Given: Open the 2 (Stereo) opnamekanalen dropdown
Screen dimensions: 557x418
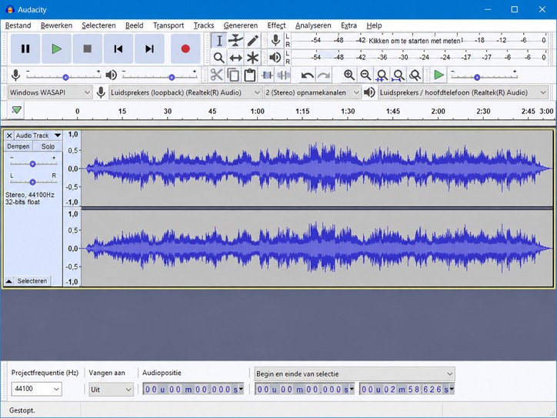Looking at the screenshot, I should coord(312,92).
